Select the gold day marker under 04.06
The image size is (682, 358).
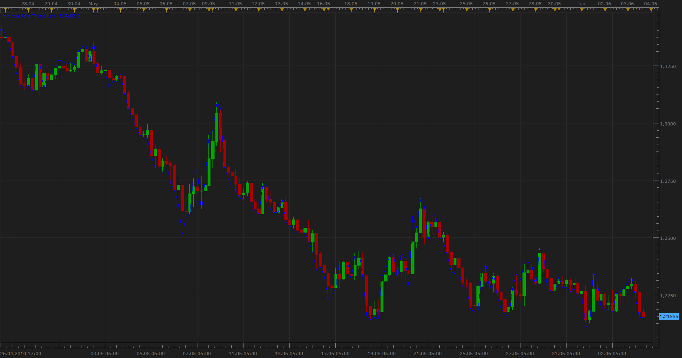point(651,10)
